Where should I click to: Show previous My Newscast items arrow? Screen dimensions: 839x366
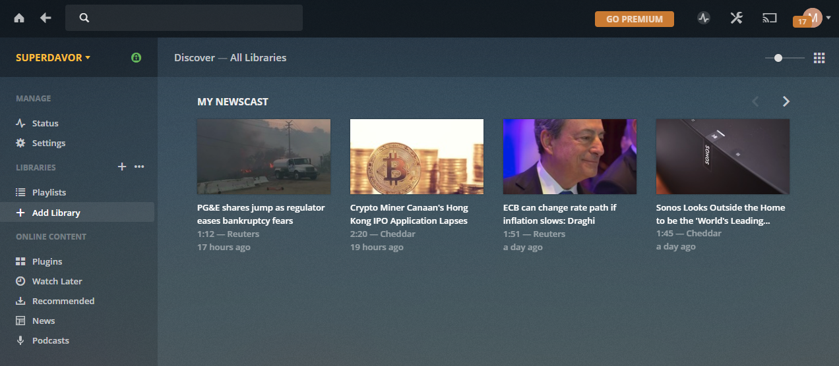tap(755, 101)
